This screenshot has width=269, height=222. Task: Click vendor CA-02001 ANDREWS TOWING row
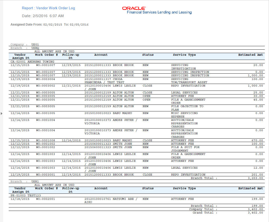pos(32,62)
